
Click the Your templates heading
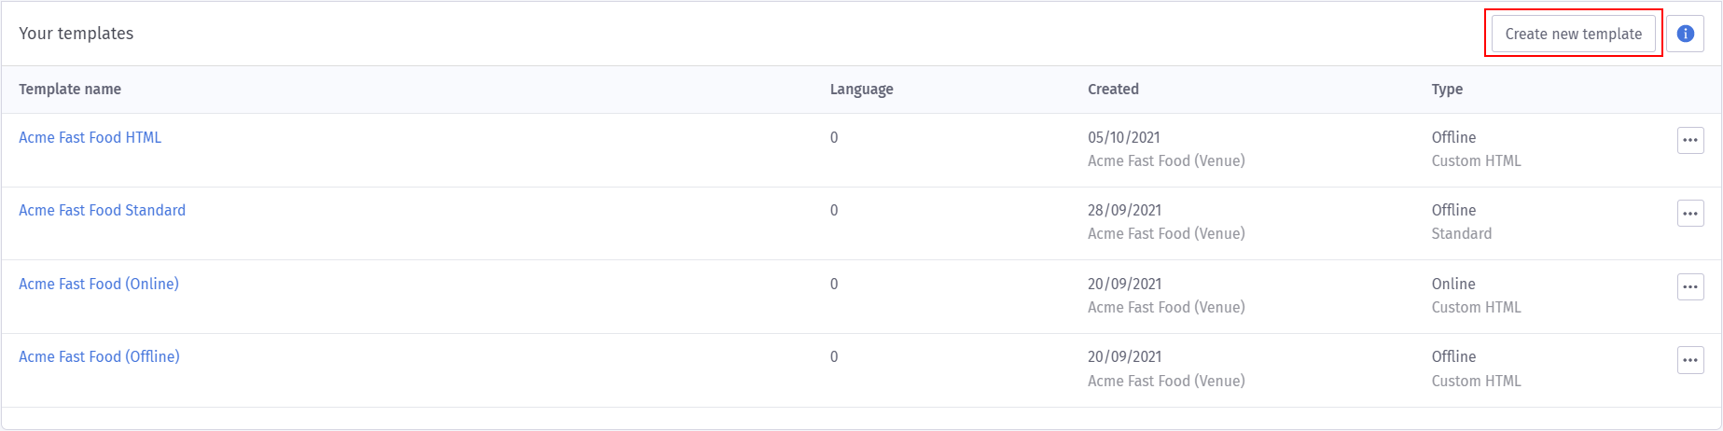[76, 34]
